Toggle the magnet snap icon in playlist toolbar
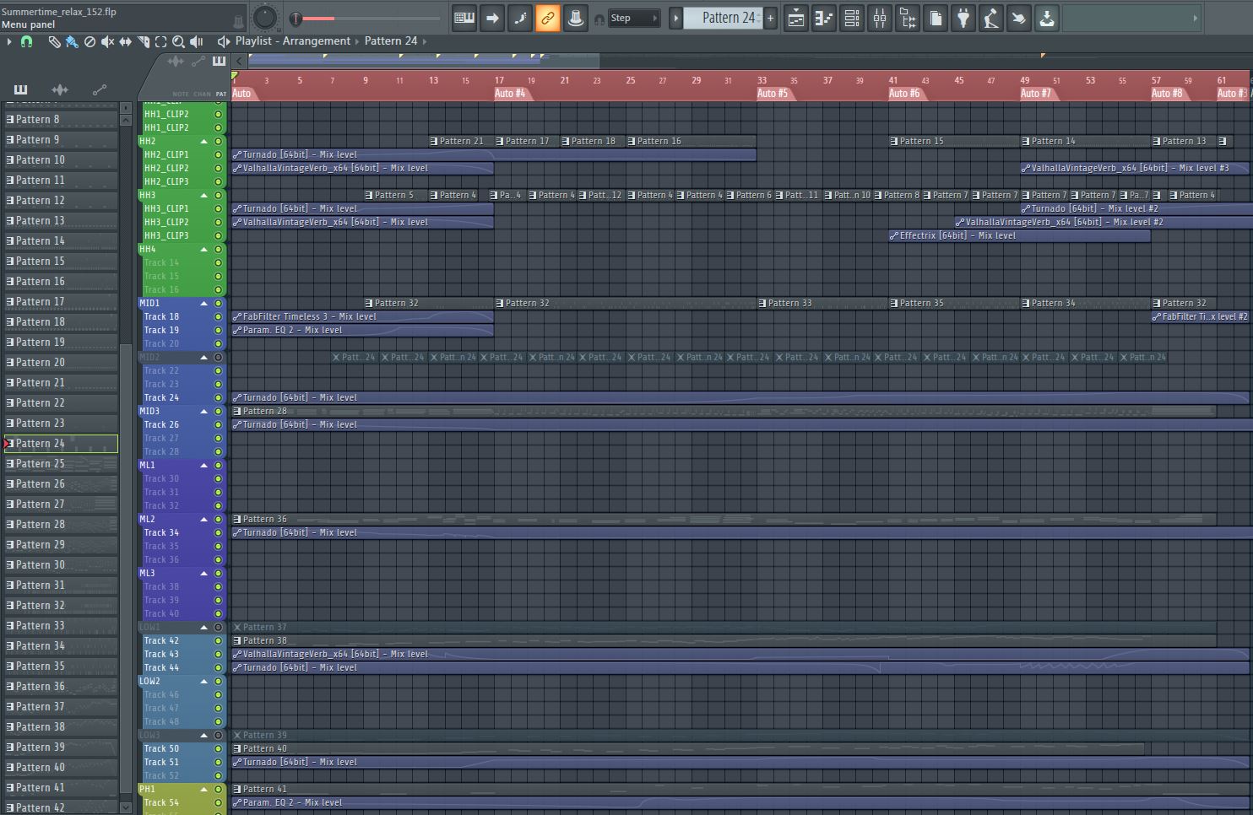 [26, 41]
